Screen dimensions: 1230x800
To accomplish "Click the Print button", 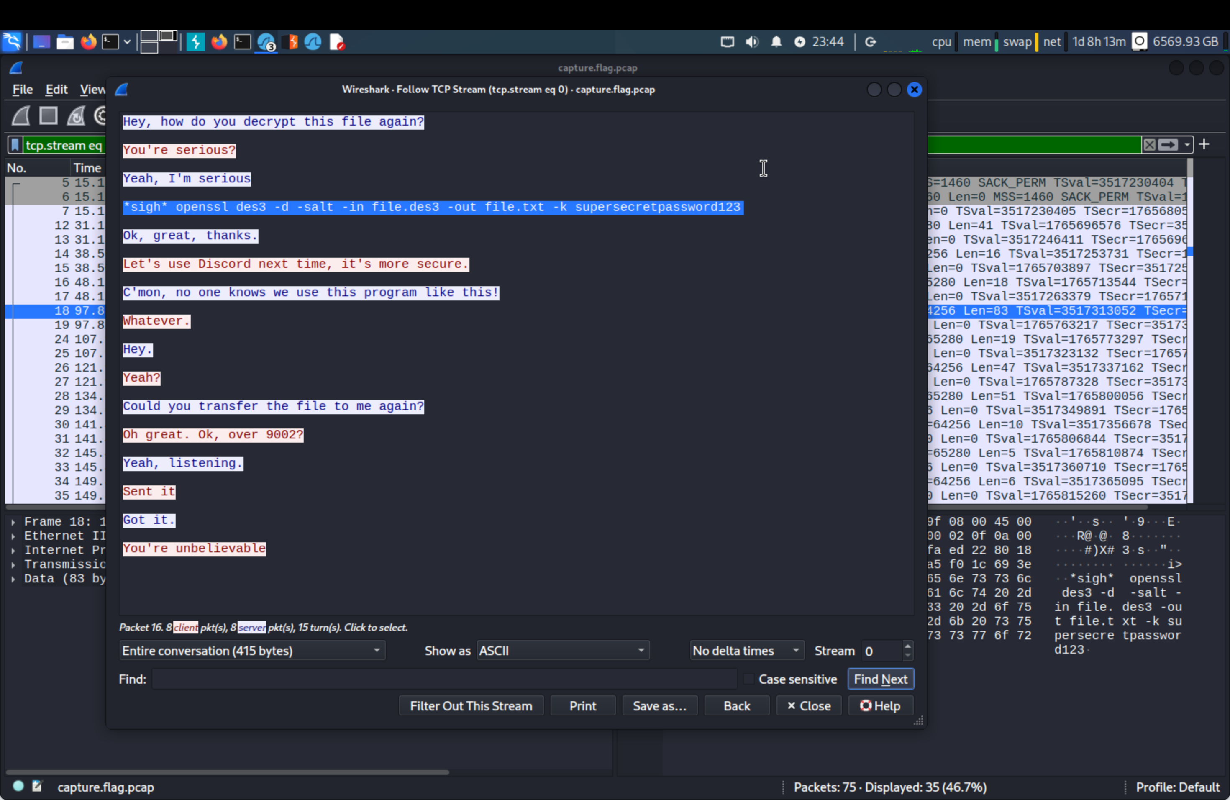I will click(583, 706).
